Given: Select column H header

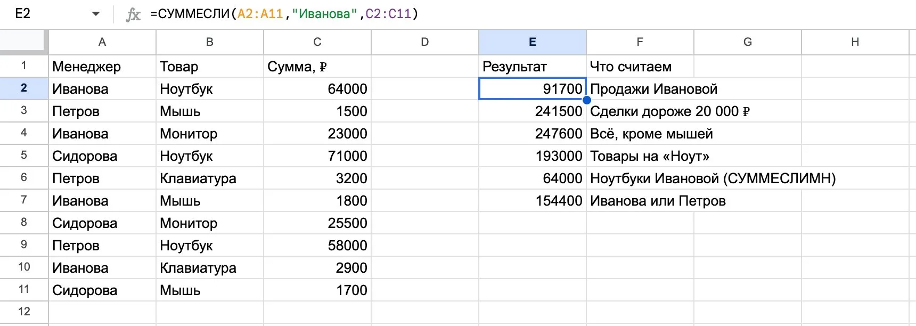Looking at the screenshot, I should click(x=855, y=42).
